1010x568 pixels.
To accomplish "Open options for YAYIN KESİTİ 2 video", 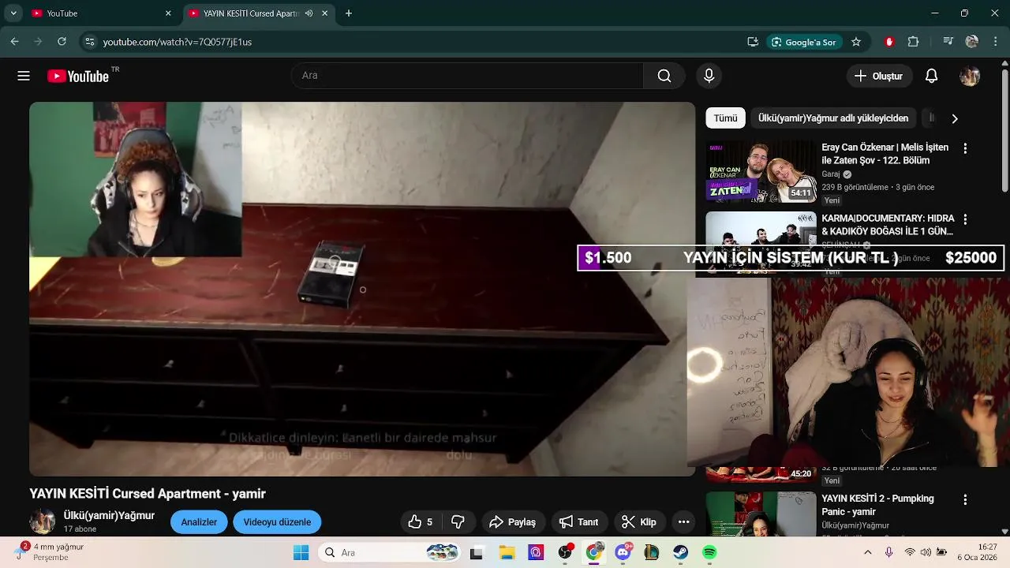I will tap(964, 499).
